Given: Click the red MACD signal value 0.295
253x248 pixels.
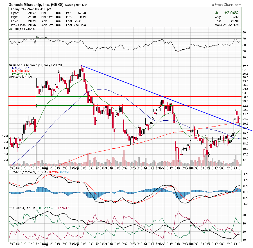Looking at the screenshot, I should 53,172.
